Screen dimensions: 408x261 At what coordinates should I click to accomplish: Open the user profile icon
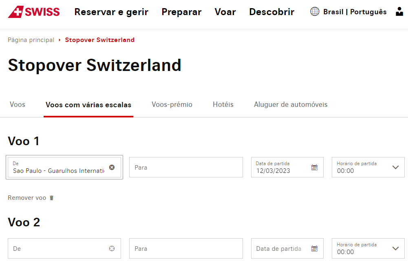coord(399,12)
